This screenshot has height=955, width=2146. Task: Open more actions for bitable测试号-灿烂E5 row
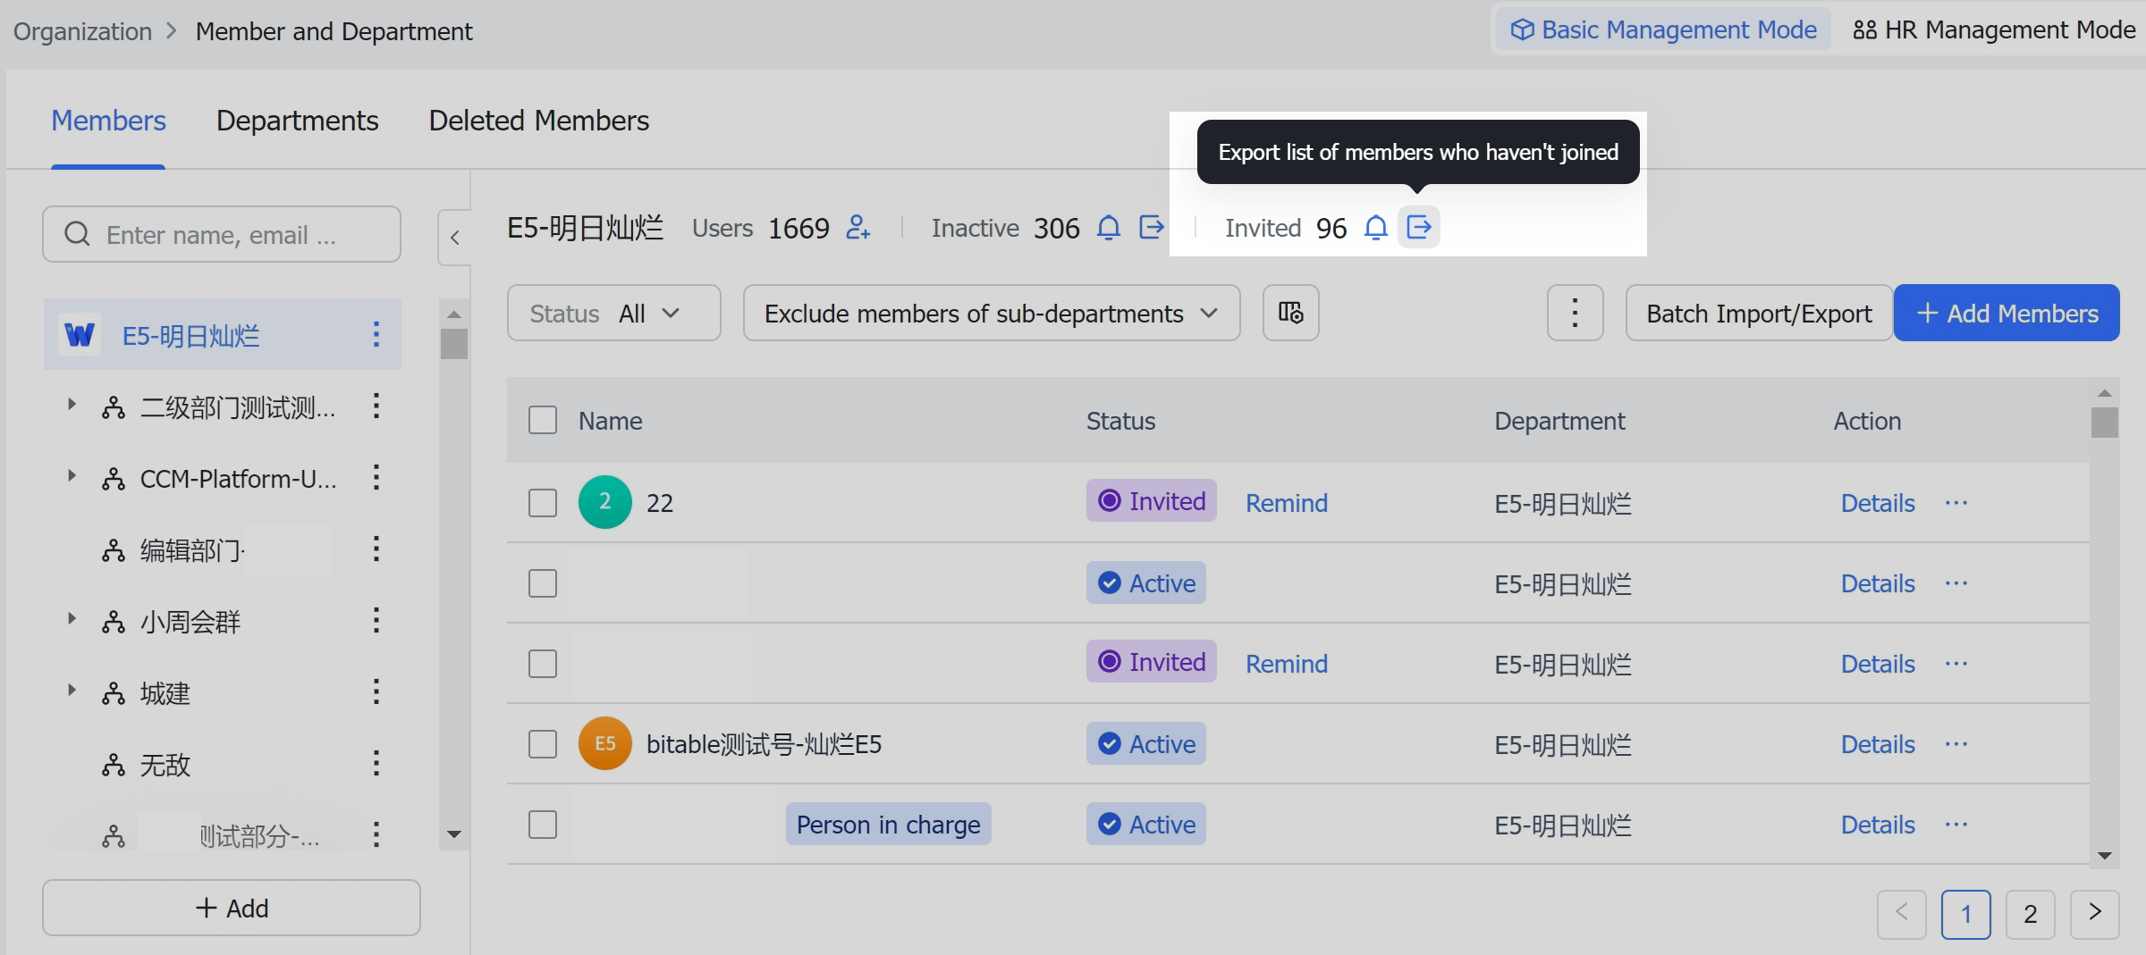click(x=1956, y=744)
